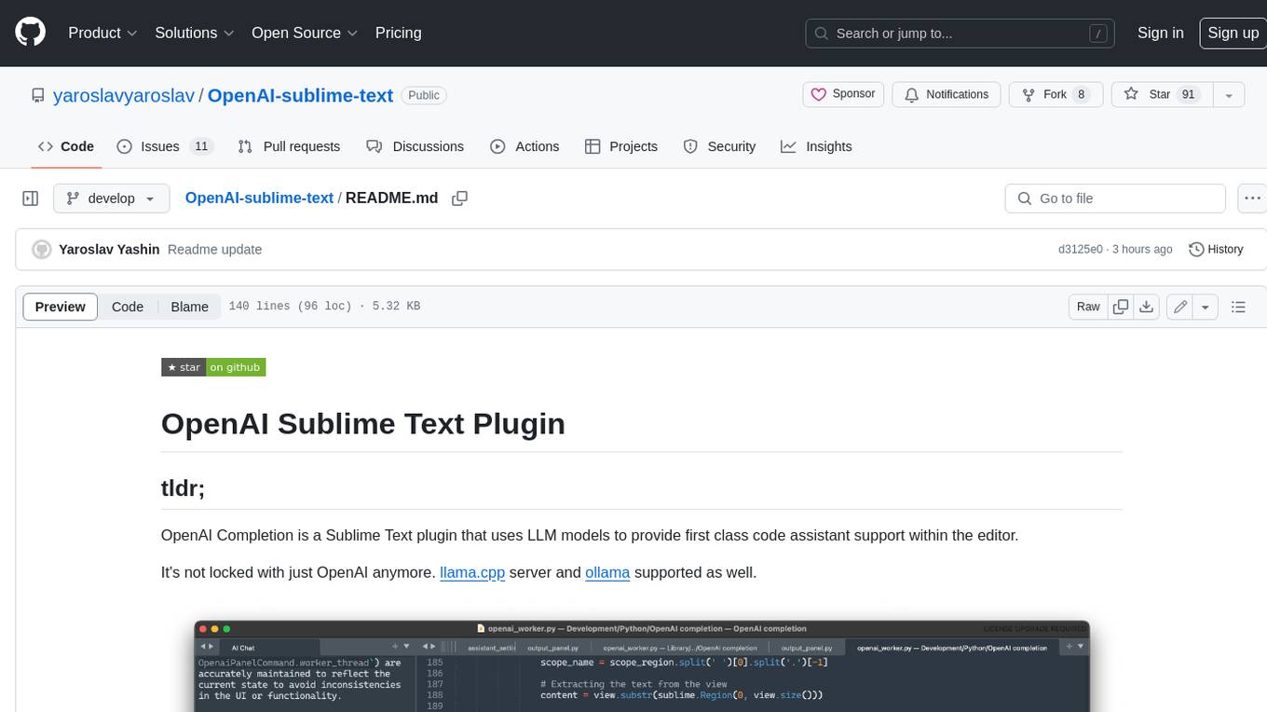The image size is (1267, 712).
Task: Switch to the Blame view
Action: tap(189, 307)
